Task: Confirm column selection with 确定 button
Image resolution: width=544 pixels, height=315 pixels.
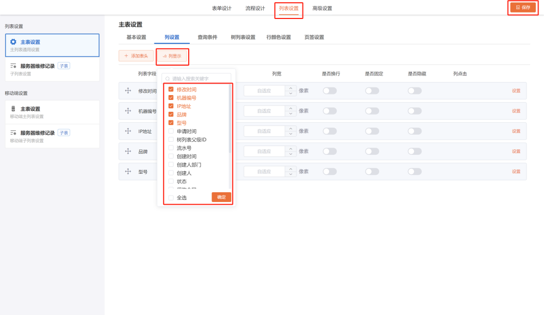Action: coord(221,197)
